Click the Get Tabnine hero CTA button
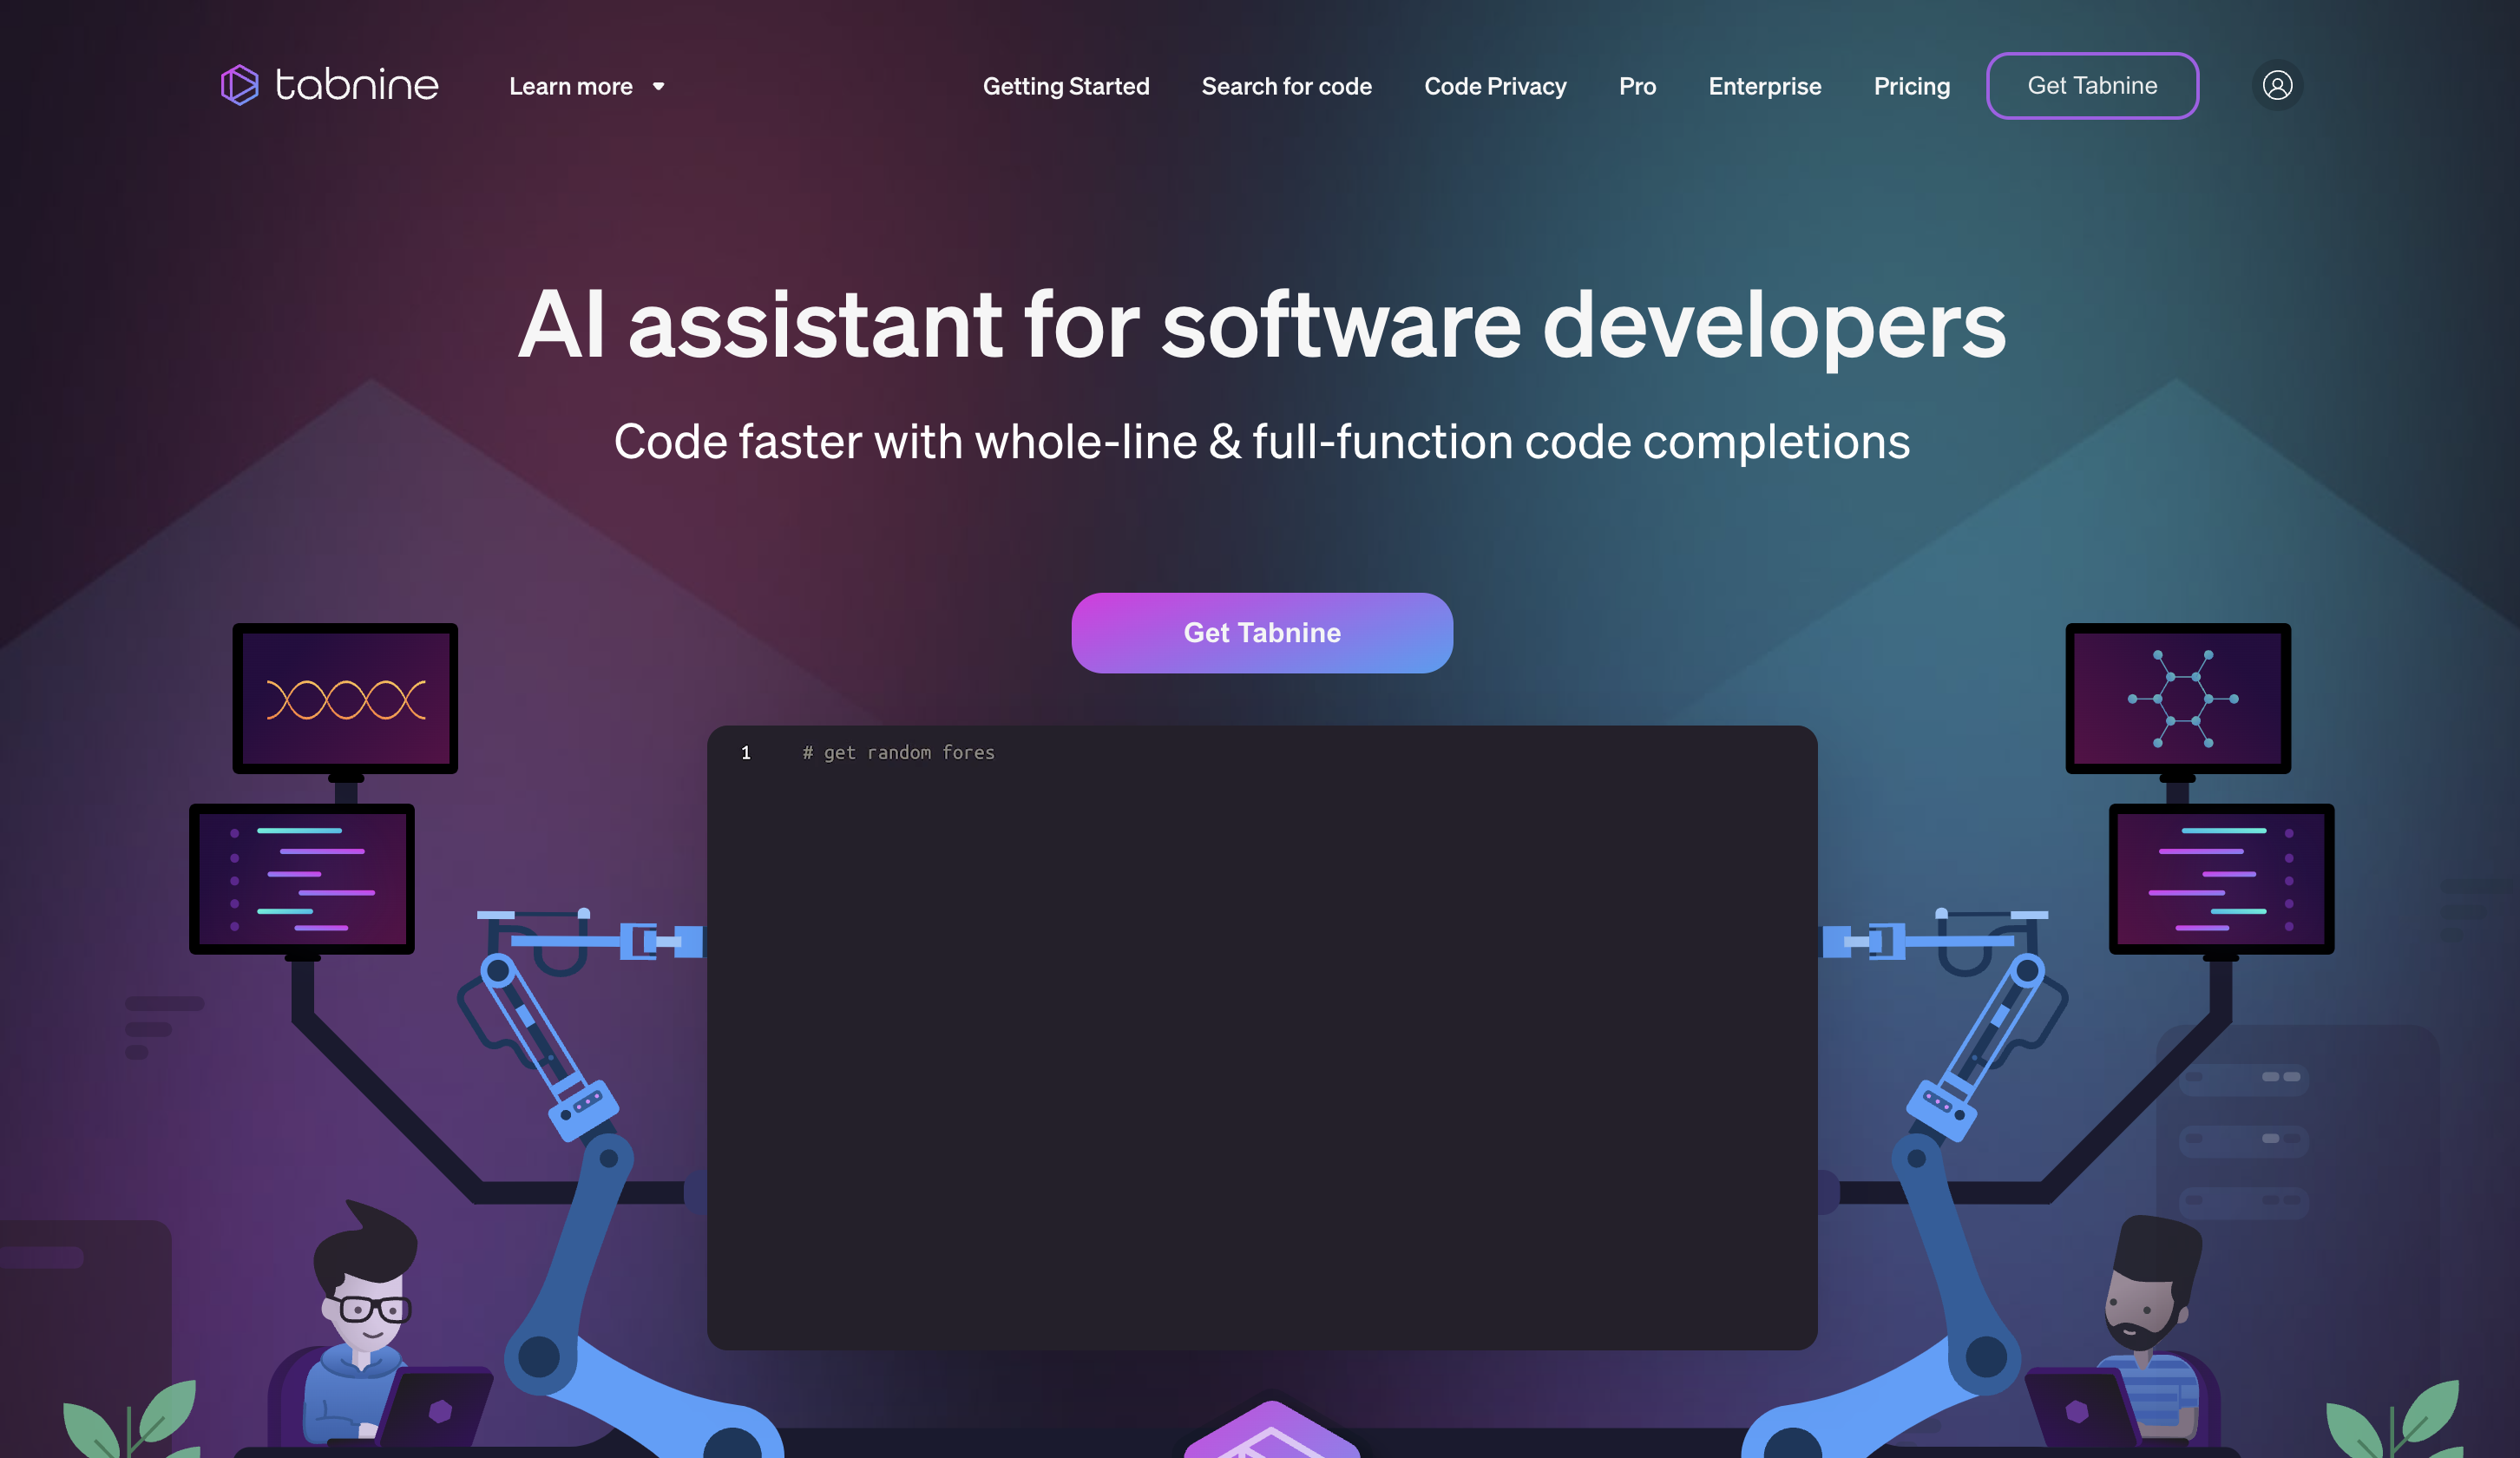Screen dimensions: 2520x1458 point(1262,632)
